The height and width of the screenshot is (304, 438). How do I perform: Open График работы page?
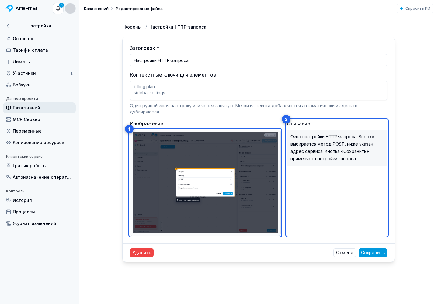pyautogui.click(x=39, y=166)
